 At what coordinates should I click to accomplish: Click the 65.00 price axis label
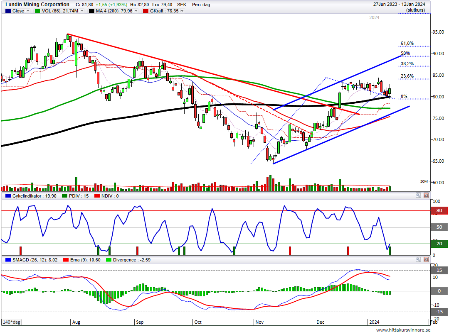[x=438, y=161]
